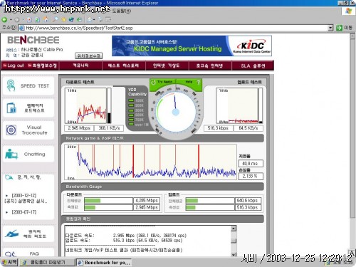Open the SLA 솔루션 navigation tab
356x267 pixels.
tap(253, 66)
